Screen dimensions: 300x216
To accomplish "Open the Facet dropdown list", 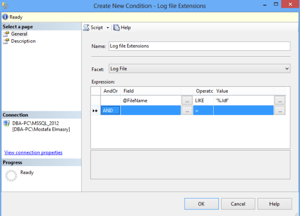I will tap(199, 68).
